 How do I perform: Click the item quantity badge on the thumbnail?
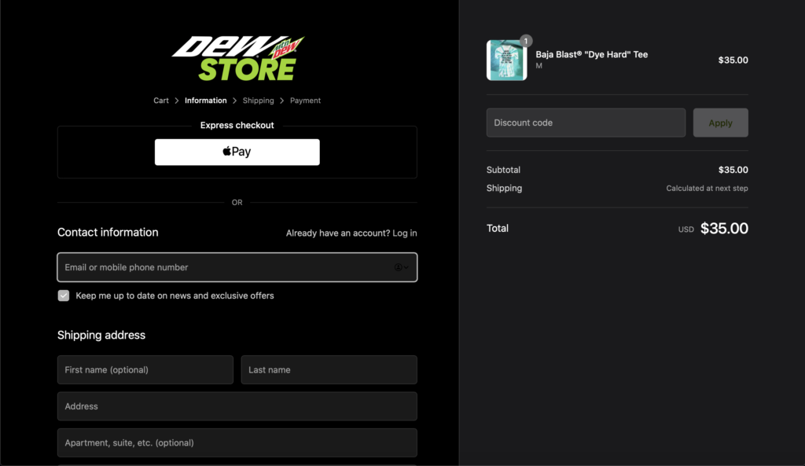tap(526, 41)
